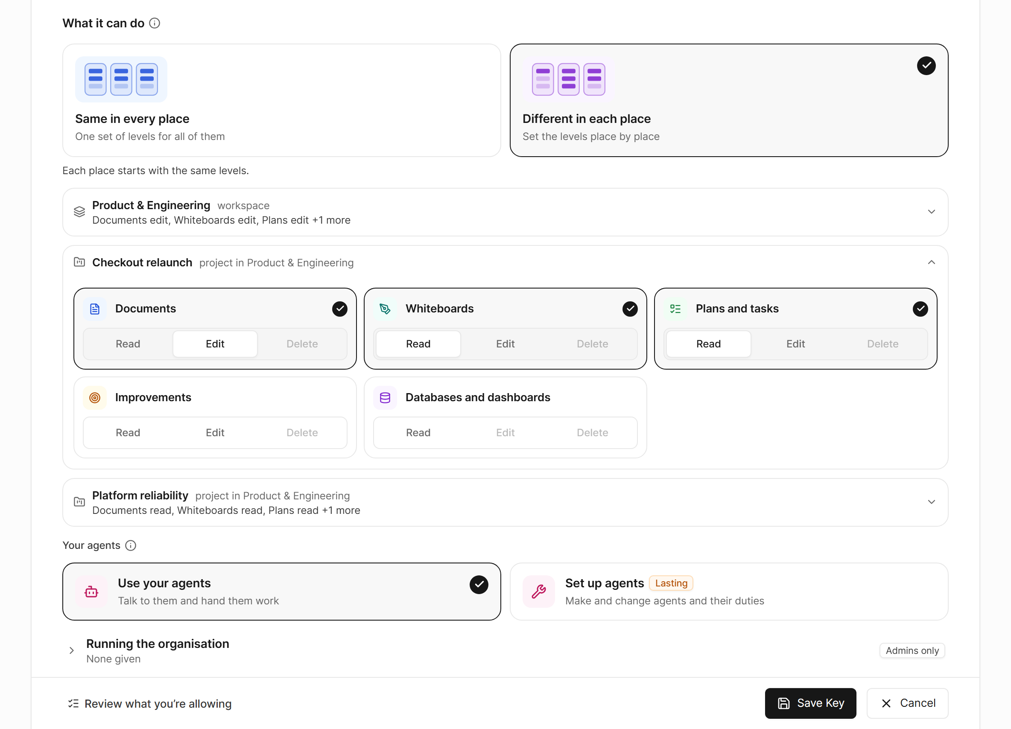Image resolution: width=1011 pixels, height=729 pixels.
Task: Click the project folder icon for Checkout relaunch
Action: tap(79, 262)
